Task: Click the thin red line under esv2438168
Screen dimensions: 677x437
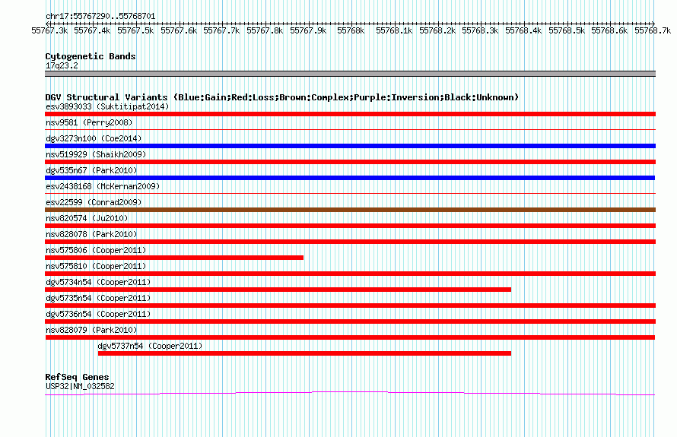Action: 350,193
